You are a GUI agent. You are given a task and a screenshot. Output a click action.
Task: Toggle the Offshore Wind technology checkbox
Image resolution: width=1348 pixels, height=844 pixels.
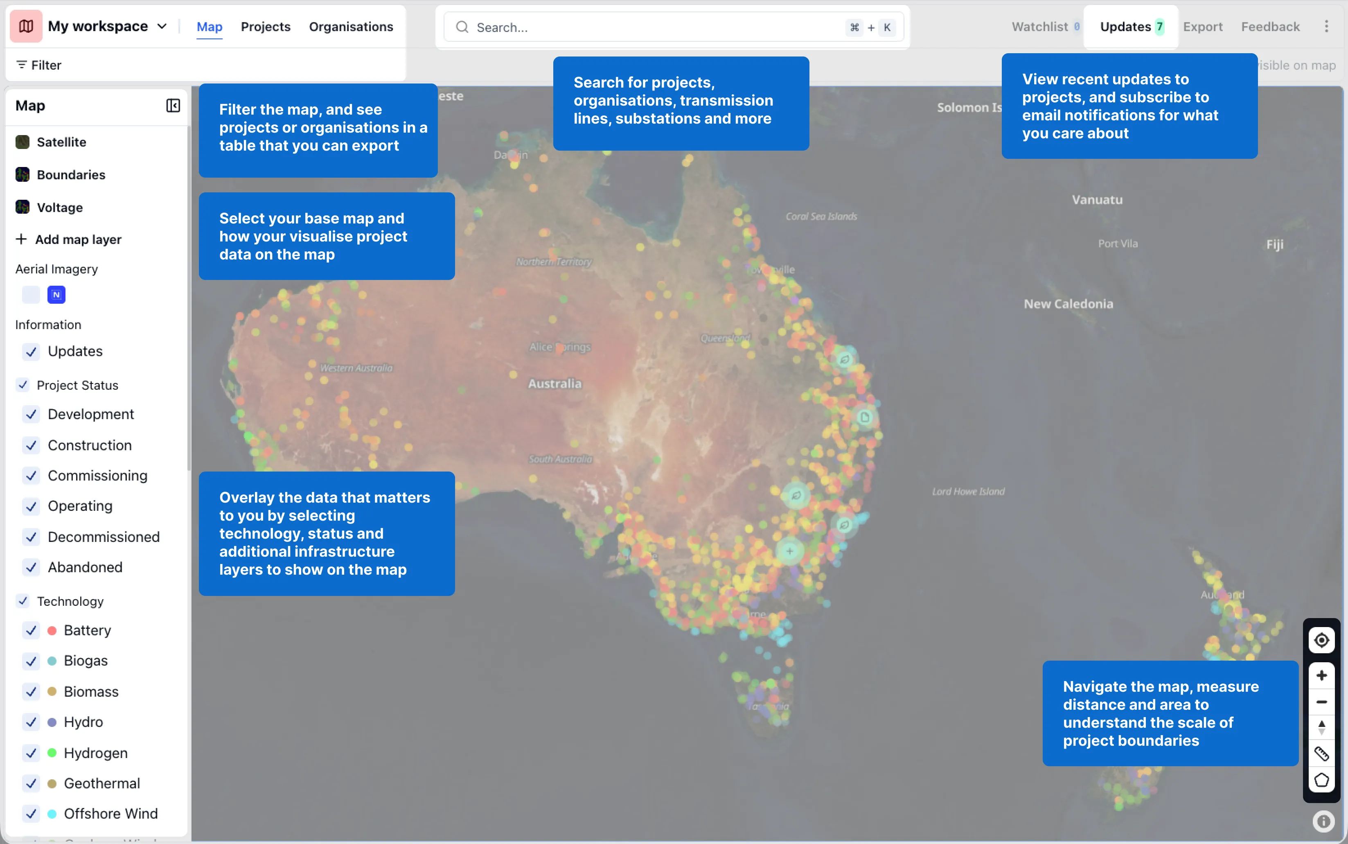pos(31,814)
